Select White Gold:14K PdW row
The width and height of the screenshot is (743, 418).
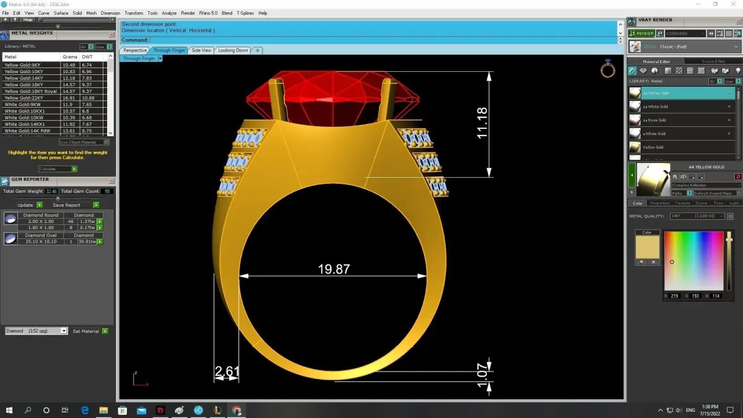coord(54,131)
